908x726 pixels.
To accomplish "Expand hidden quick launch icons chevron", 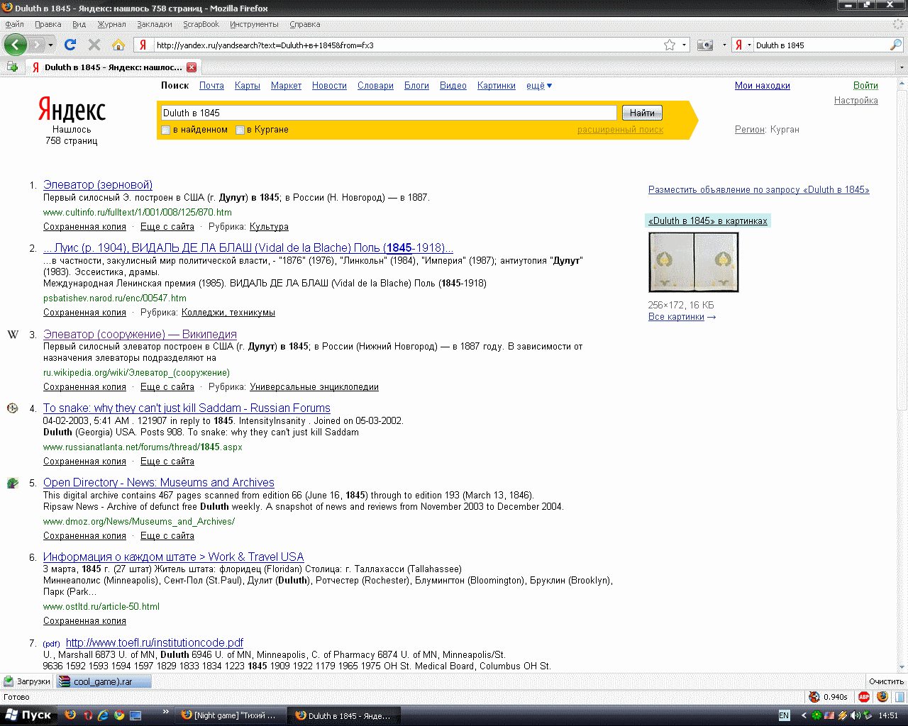I will (166, 711).
